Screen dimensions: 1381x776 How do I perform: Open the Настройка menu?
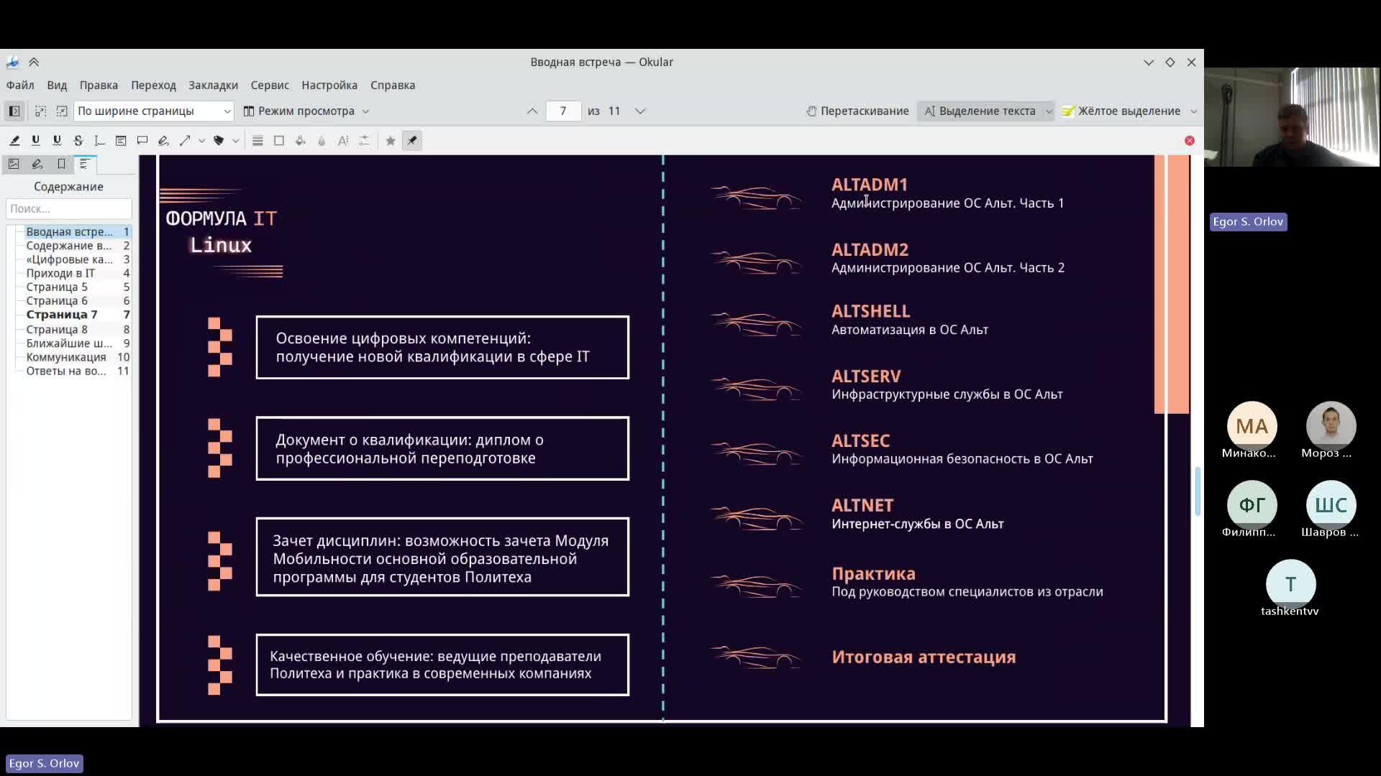point(329,85)
